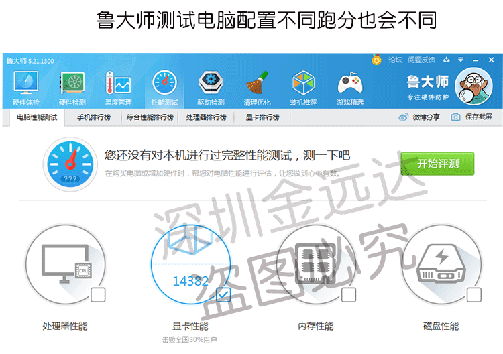
Task: Check the 磁盘性能 checkbox
Action: [473, 295]
